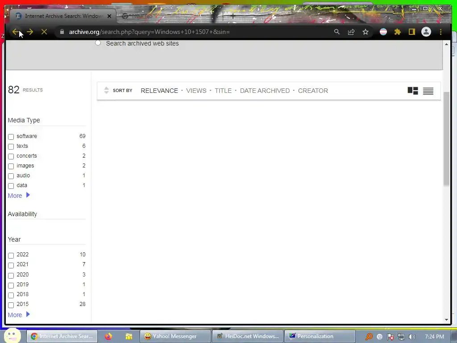Click the padlock site info icon

[62, 32]
